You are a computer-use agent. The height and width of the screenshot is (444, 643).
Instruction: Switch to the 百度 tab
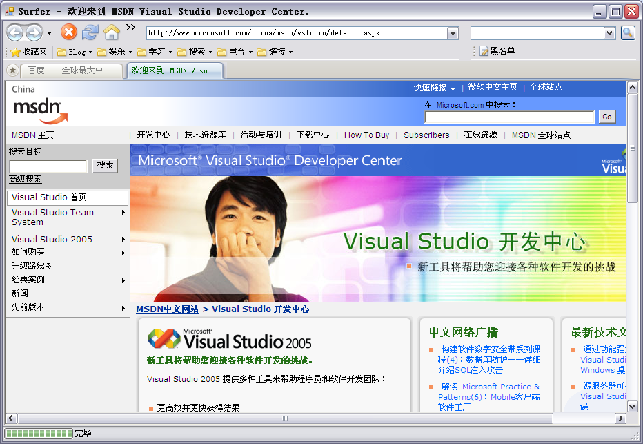(x=71, y=70)
